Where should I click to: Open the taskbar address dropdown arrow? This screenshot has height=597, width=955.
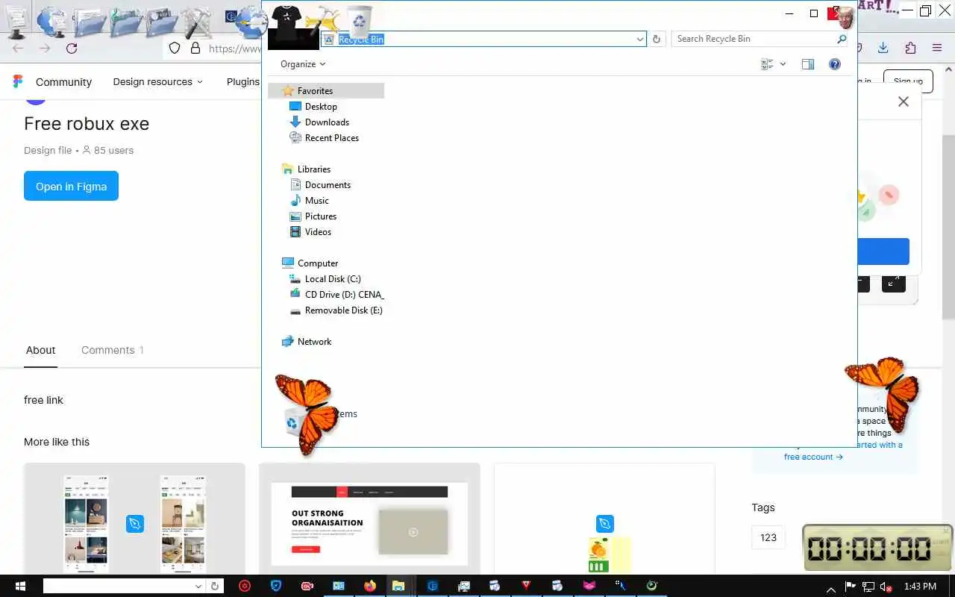tap(198, 587)
